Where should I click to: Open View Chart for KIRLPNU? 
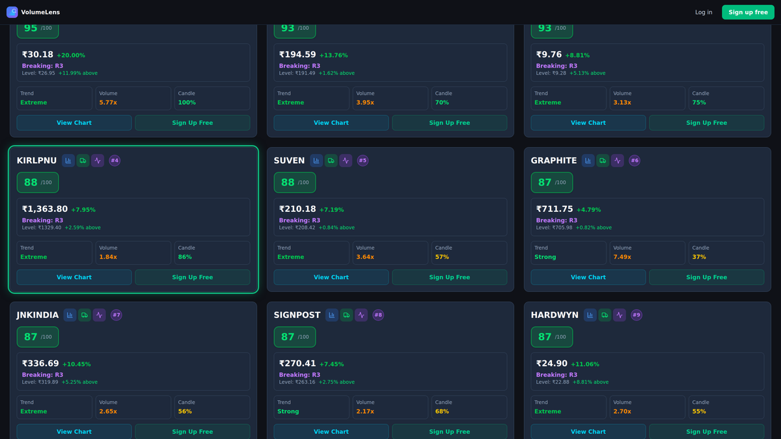pos(74,277)
